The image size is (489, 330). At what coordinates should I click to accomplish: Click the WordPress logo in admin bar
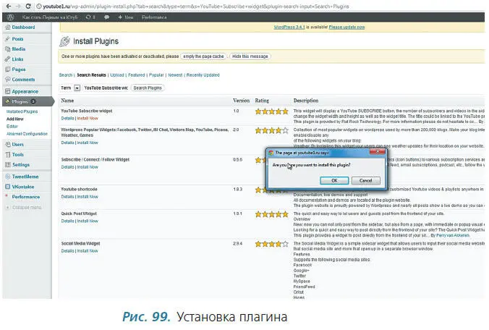click(10, 17)
